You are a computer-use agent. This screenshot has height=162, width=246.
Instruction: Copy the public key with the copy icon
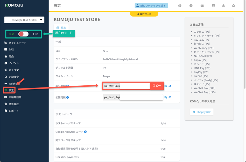166,97
